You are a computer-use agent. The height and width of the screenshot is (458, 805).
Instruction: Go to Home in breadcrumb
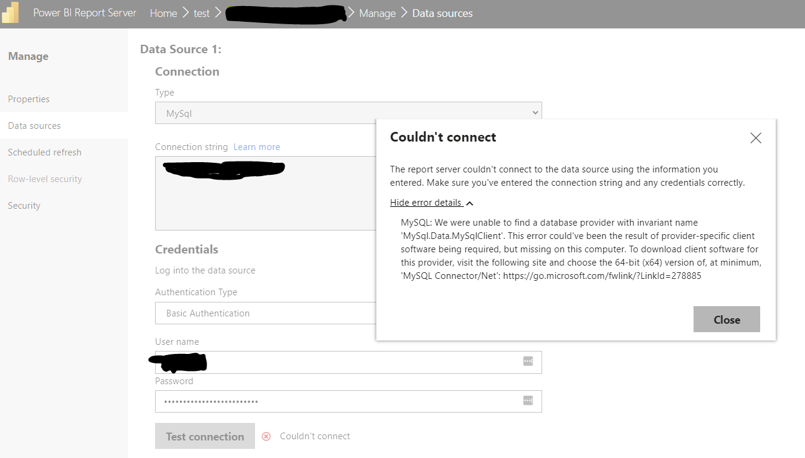[x=164, y=13]
